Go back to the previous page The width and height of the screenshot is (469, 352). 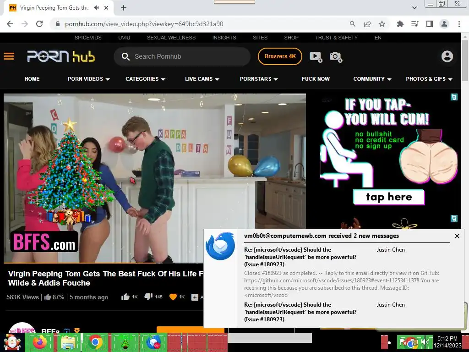[x=10, y=24]
